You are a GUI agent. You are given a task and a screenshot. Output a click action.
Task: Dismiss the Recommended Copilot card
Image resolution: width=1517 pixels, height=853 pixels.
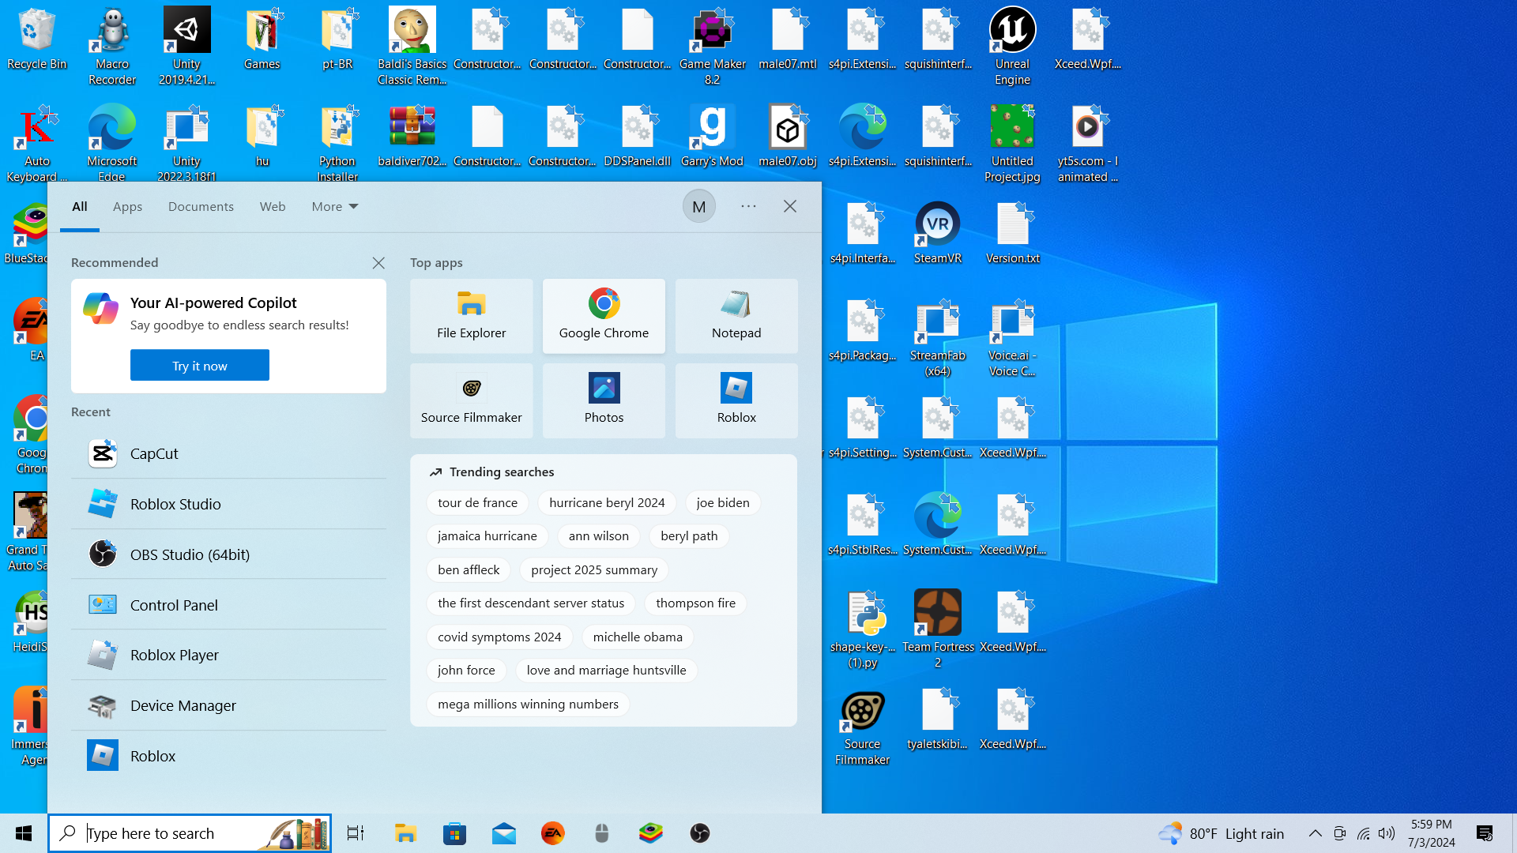click(x=378, y=263)
